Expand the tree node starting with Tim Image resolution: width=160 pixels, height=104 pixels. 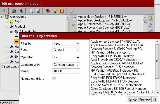coord(7,57)
